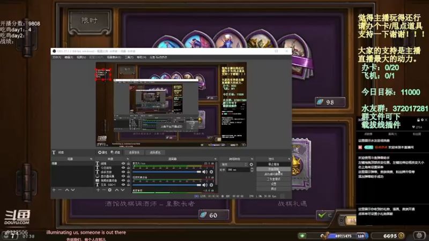Open the 工具(T) menu in OBS
The height and width of the screenshot is (241, 429).
(x=129, y=57)
